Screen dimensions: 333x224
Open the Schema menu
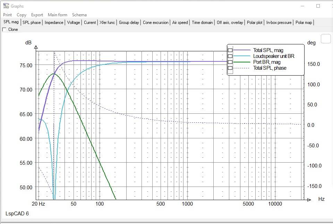pos(79,15)
